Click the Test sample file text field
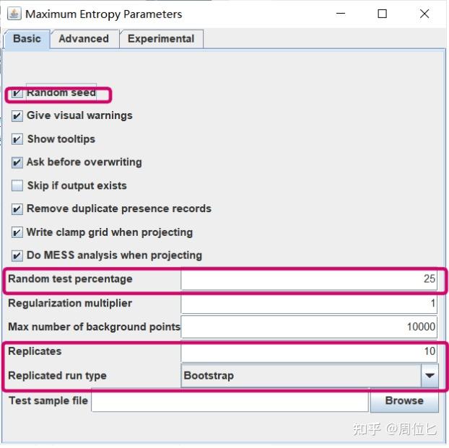This screenshot has width=449, height=448. [230, 401]
